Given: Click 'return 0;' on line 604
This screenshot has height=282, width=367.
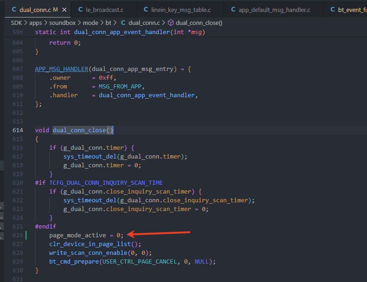Looking at the screenshot, I should [65, 43].
